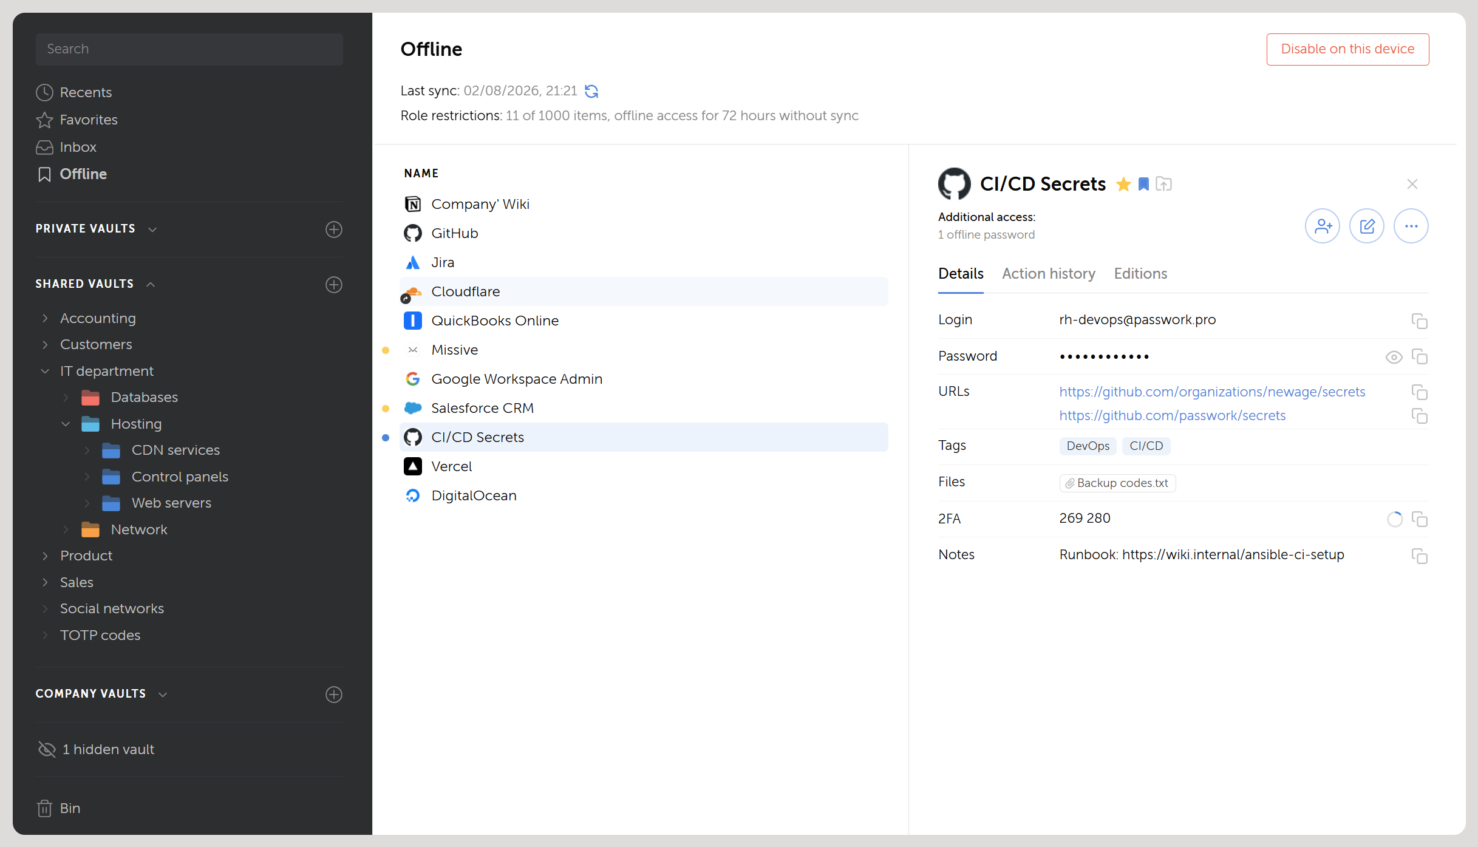Open the Favorites section
Image resolution: width=1478 pixels, height=847 pixels.
click(x=77, y=120)
